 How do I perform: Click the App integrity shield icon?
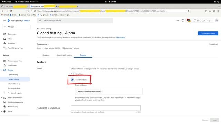pyautogui.click(x=4, y=107)
